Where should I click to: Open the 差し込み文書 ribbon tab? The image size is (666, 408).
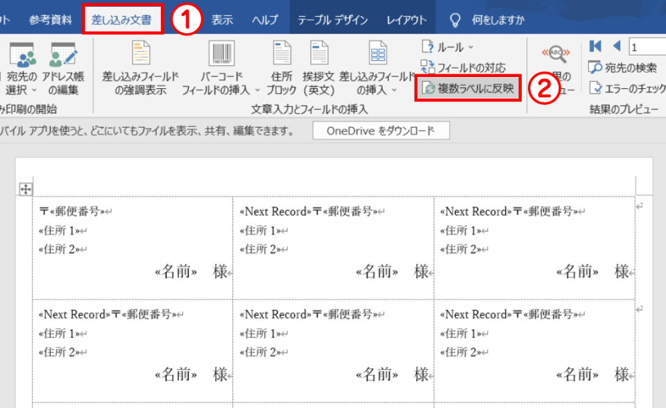coord(122,19)
